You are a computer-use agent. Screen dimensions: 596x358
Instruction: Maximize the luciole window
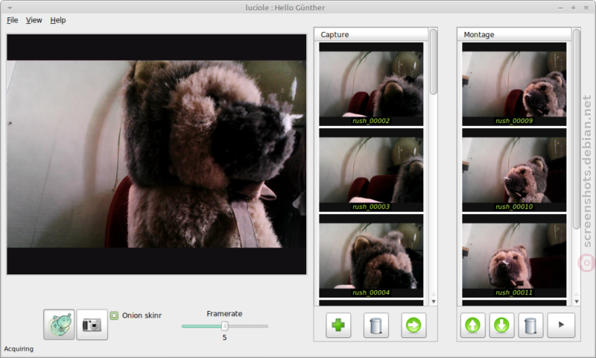573,7
